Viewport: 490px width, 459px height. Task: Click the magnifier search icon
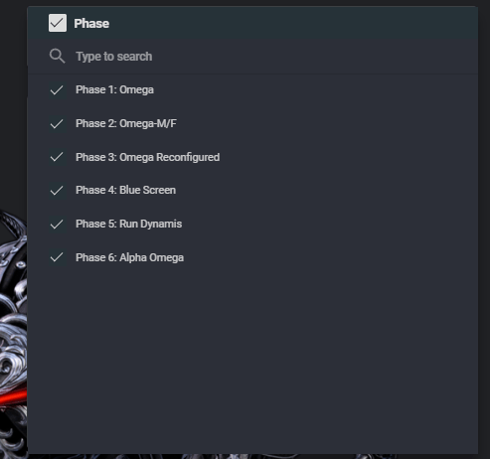[x=57, y=56]
